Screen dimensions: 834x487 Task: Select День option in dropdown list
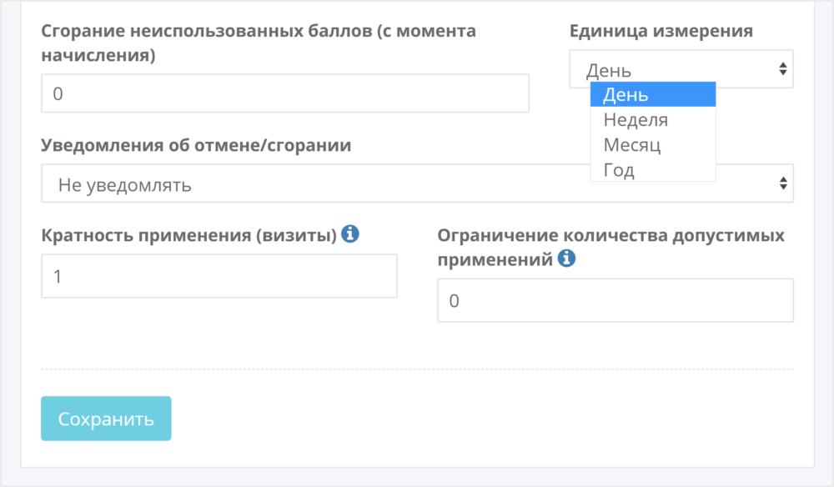(653, 94)
